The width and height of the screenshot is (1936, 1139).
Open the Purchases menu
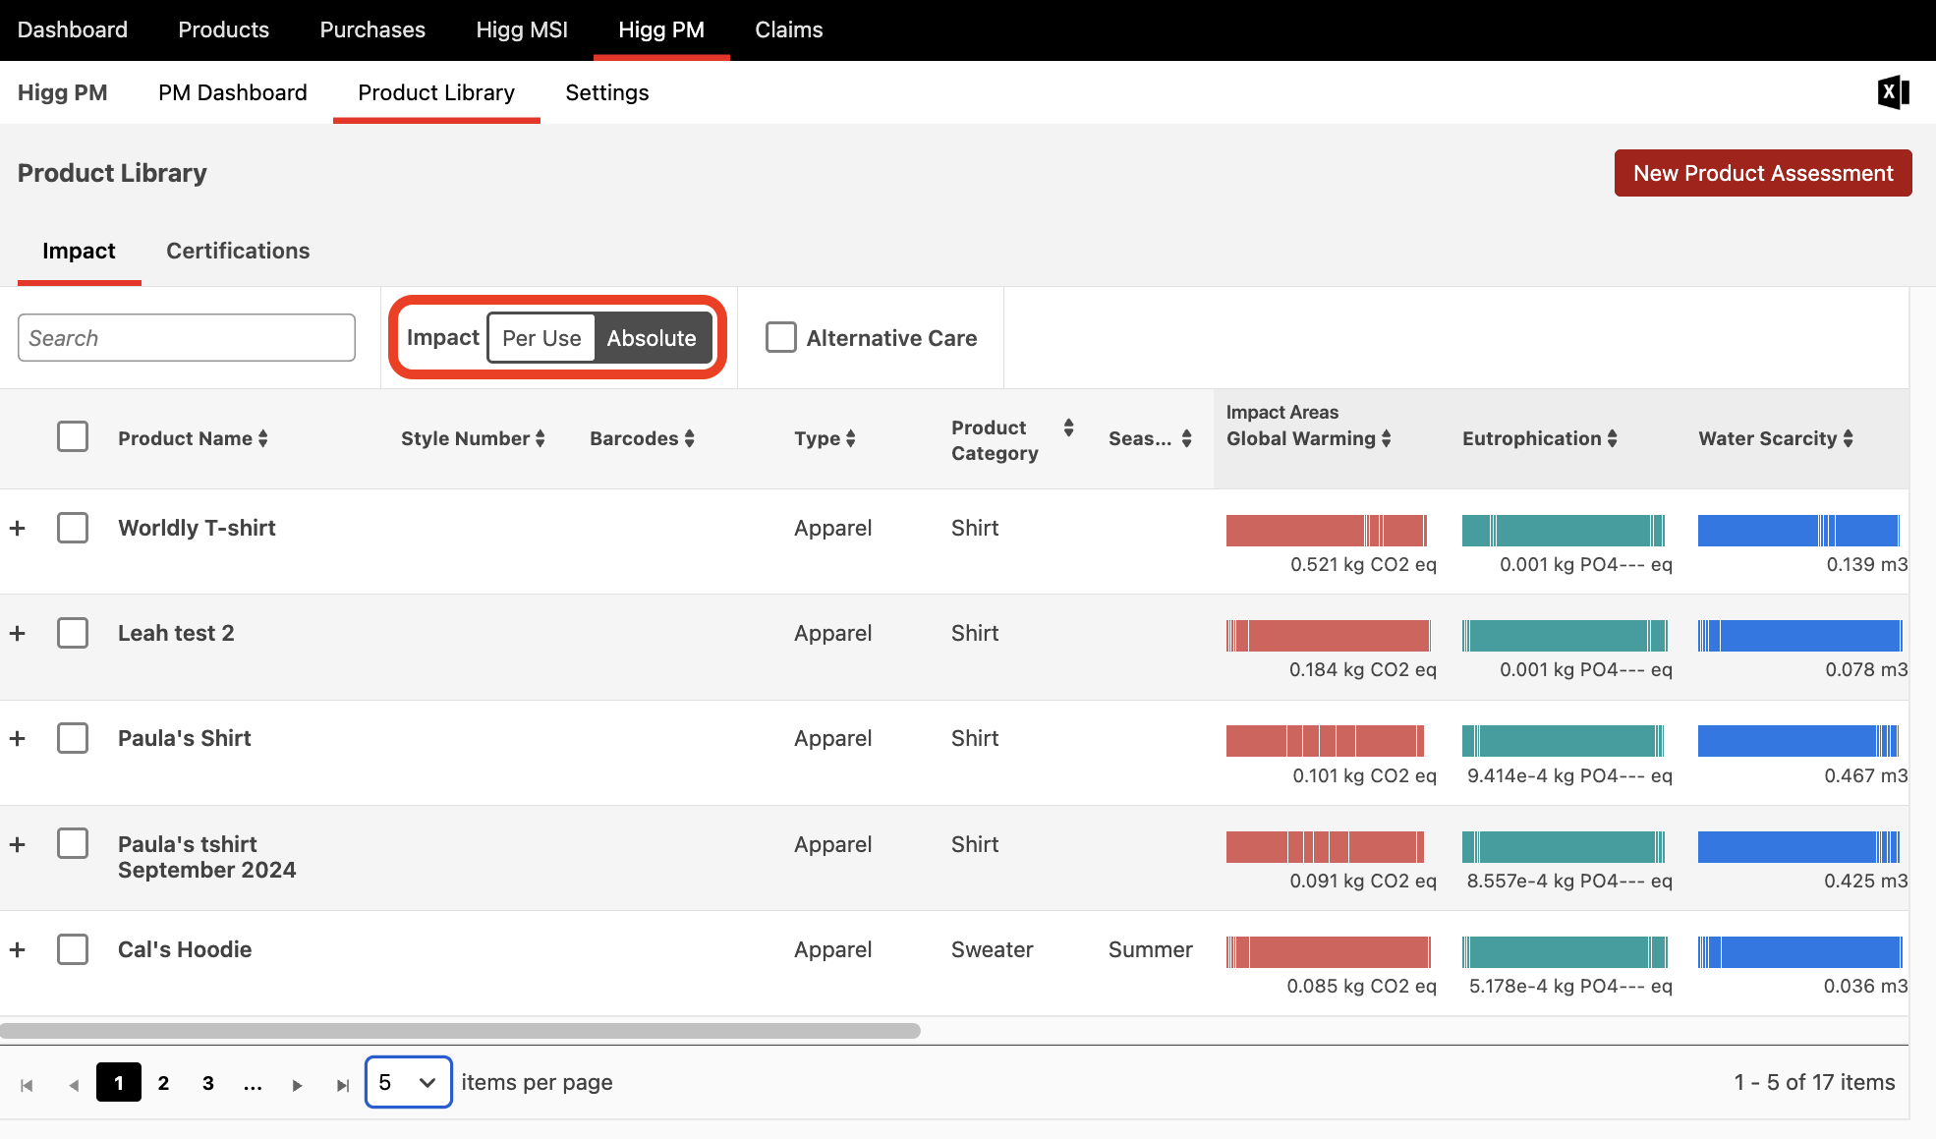pos(372,29)
